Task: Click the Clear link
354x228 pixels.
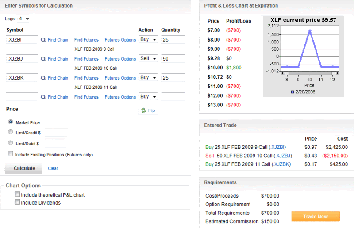Action: (x=53, y=168)
